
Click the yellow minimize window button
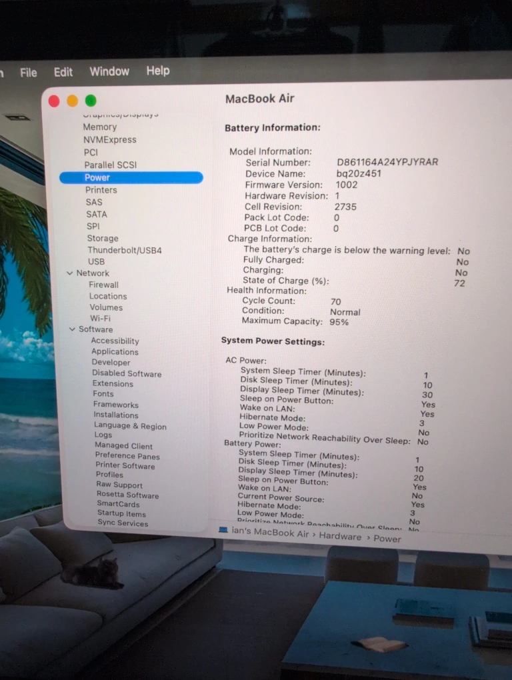[73, 101]
